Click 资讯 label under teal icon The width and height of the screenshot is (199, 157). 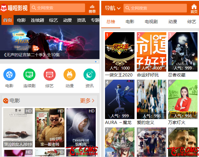(x=89, y=86)
